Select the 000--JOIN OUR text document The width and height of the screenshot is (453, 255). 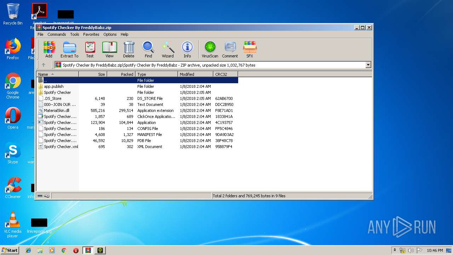tap(137, 104)
